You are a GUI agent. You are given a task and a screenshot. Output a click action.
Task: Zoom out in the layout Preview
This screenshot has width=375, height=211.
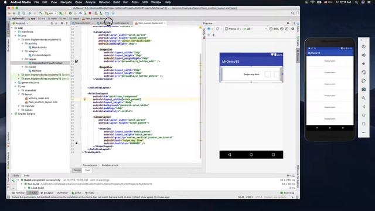click(x=271, y=29)
